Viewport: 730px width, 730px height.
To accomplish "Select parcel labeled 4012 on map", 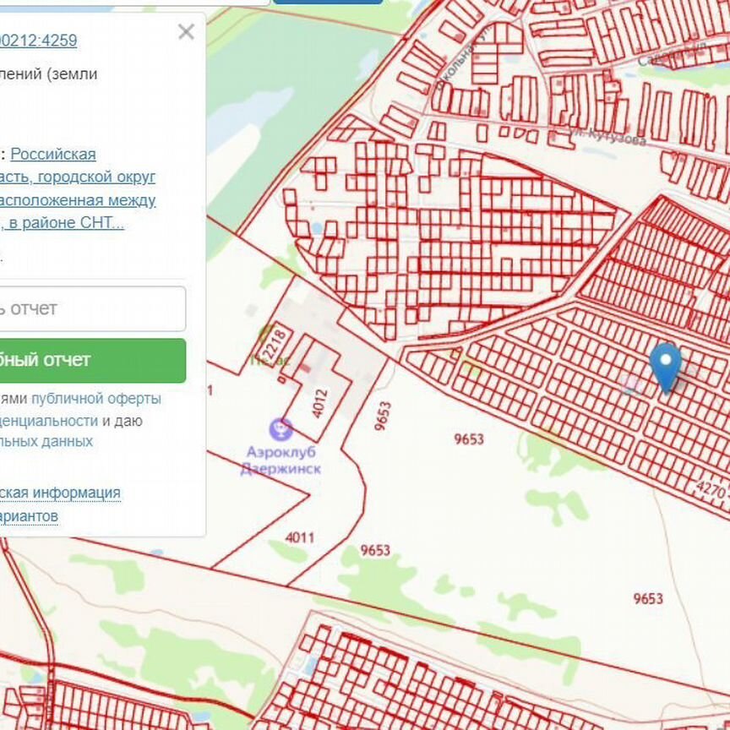I will coord(319,403).
